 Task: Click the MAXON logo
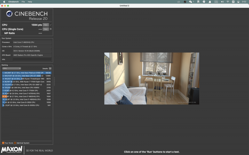click(x=12, y=149)
